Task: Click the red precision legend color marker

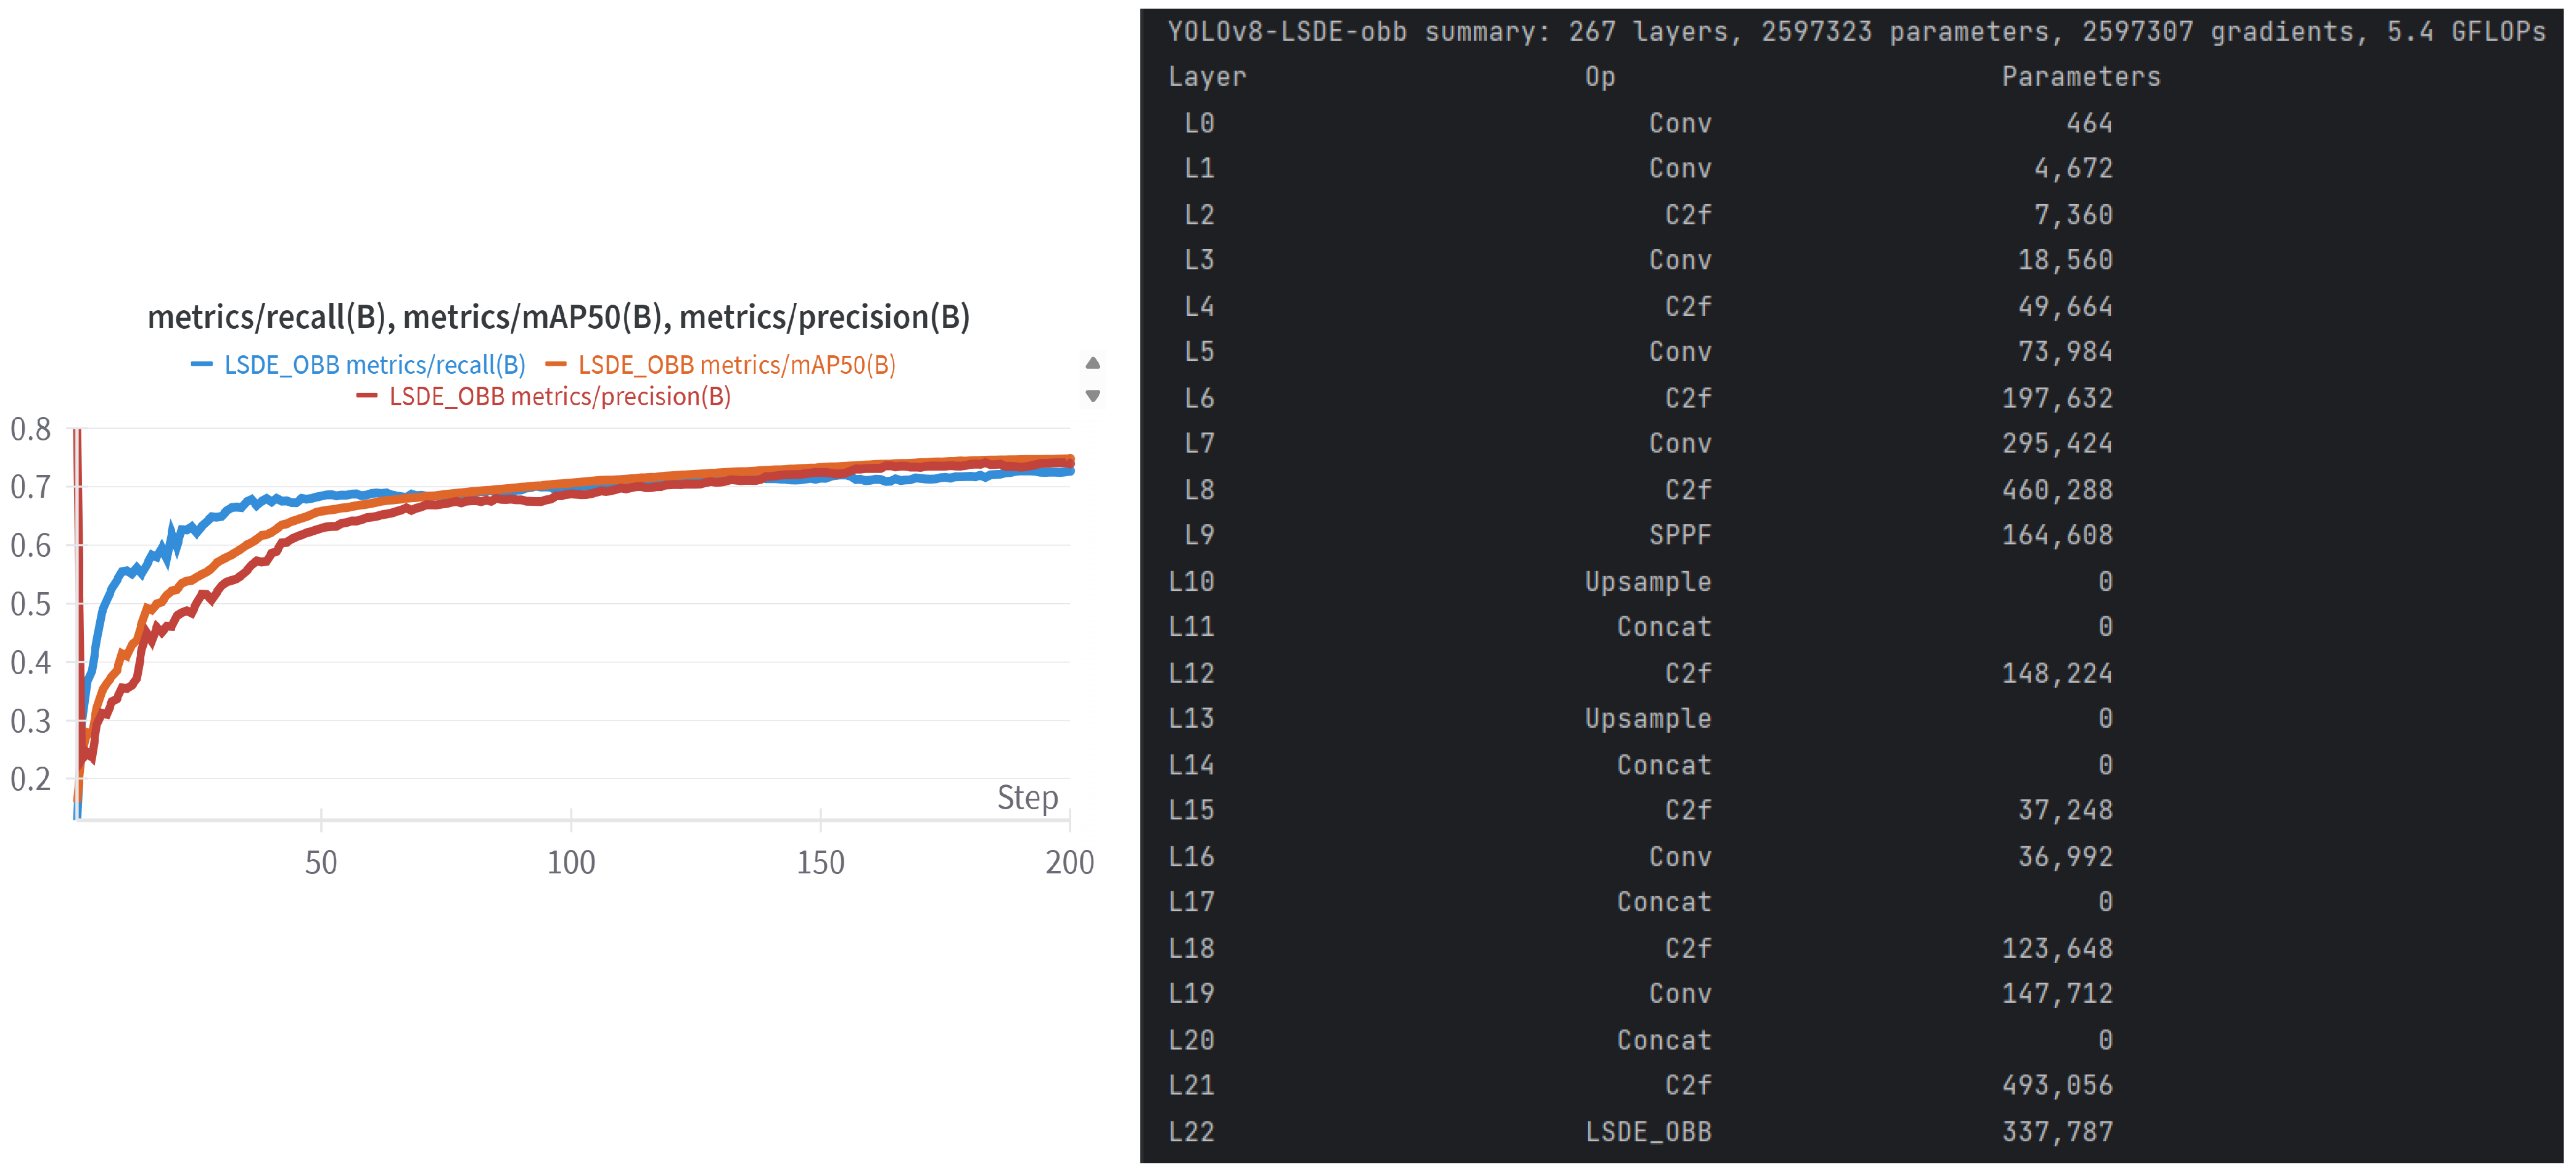Action: [x=366, y=397]
